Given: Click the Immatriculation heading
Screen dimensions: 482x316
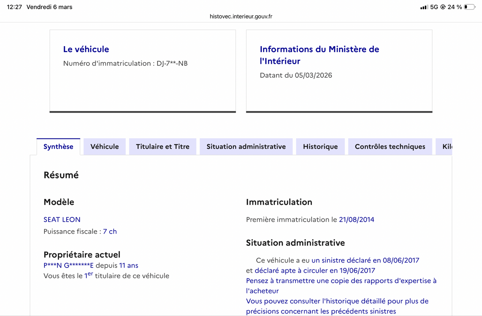Looking at the screenshot, I should [279, 202].
